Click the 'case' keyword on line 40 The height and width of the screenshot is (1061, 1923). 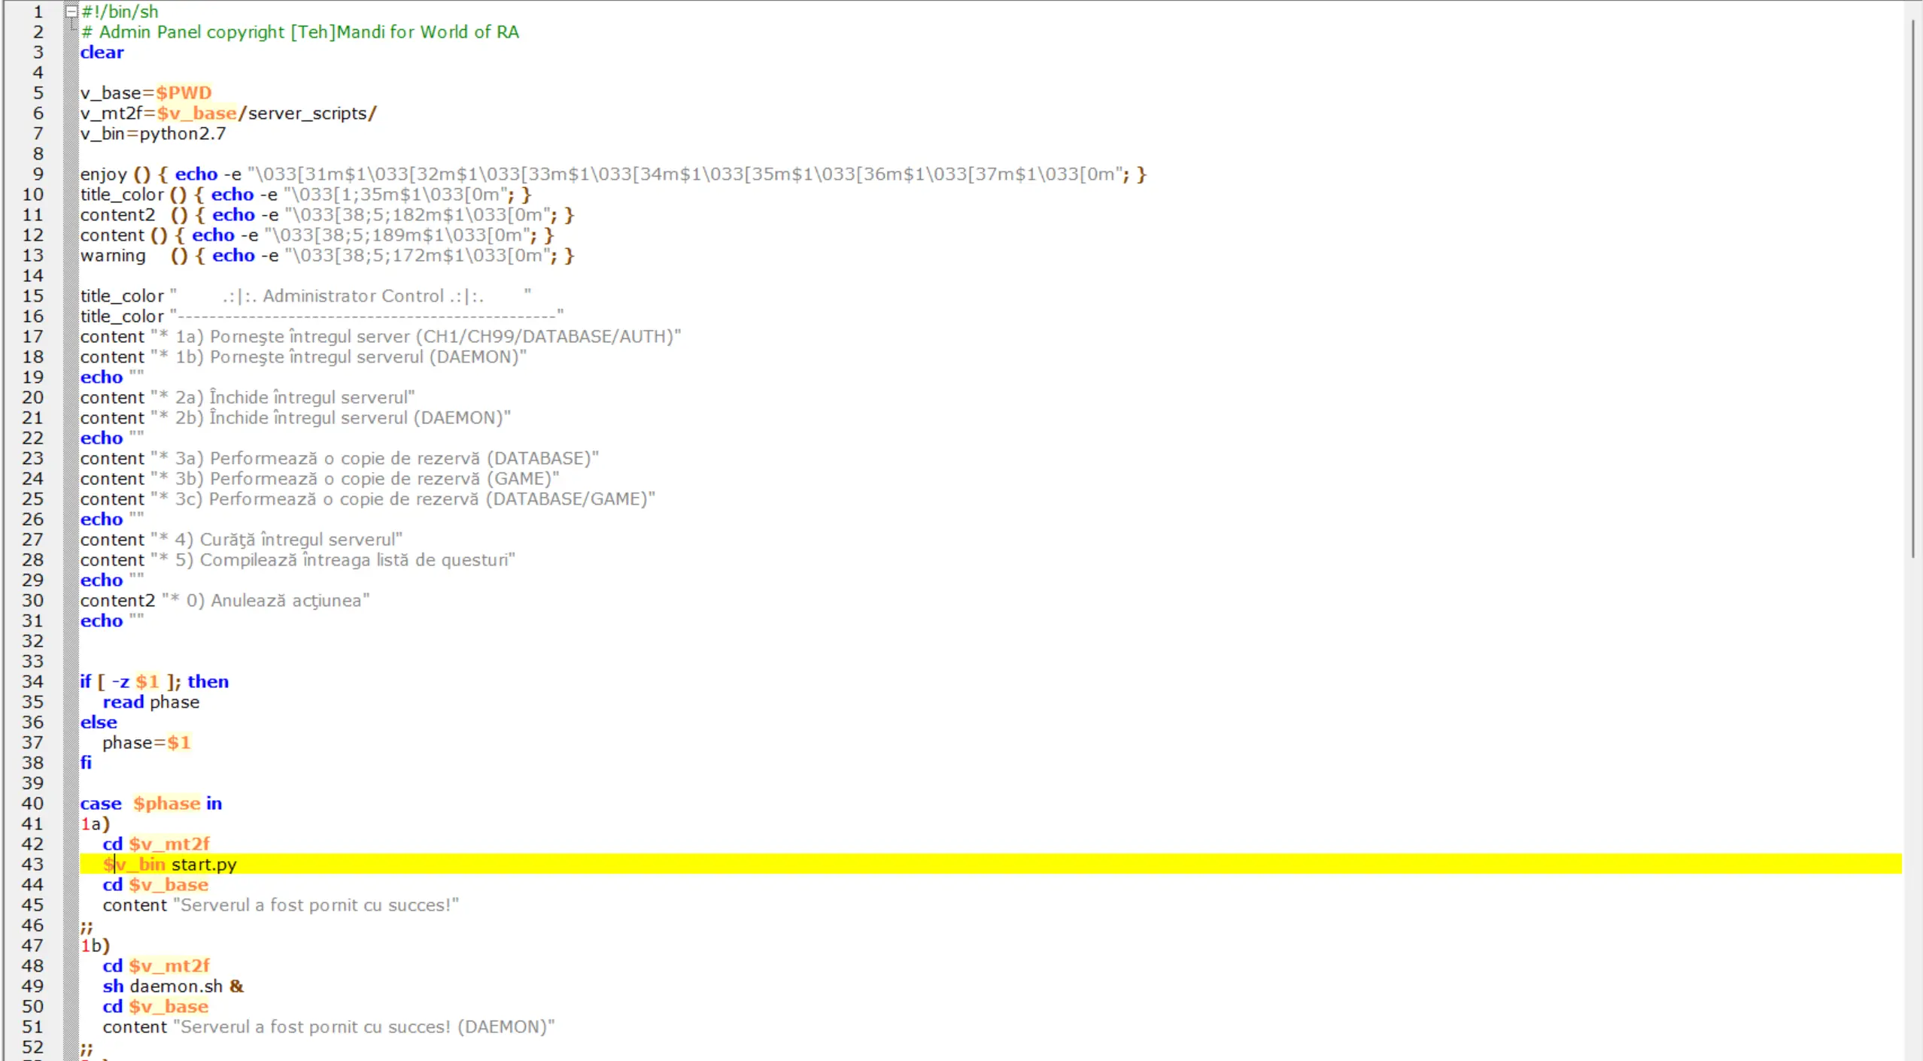[101, 803]
